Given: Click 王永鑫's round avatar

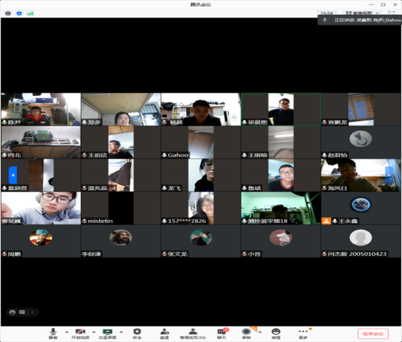Looking at the screenshot, I should tap(361, 205).
